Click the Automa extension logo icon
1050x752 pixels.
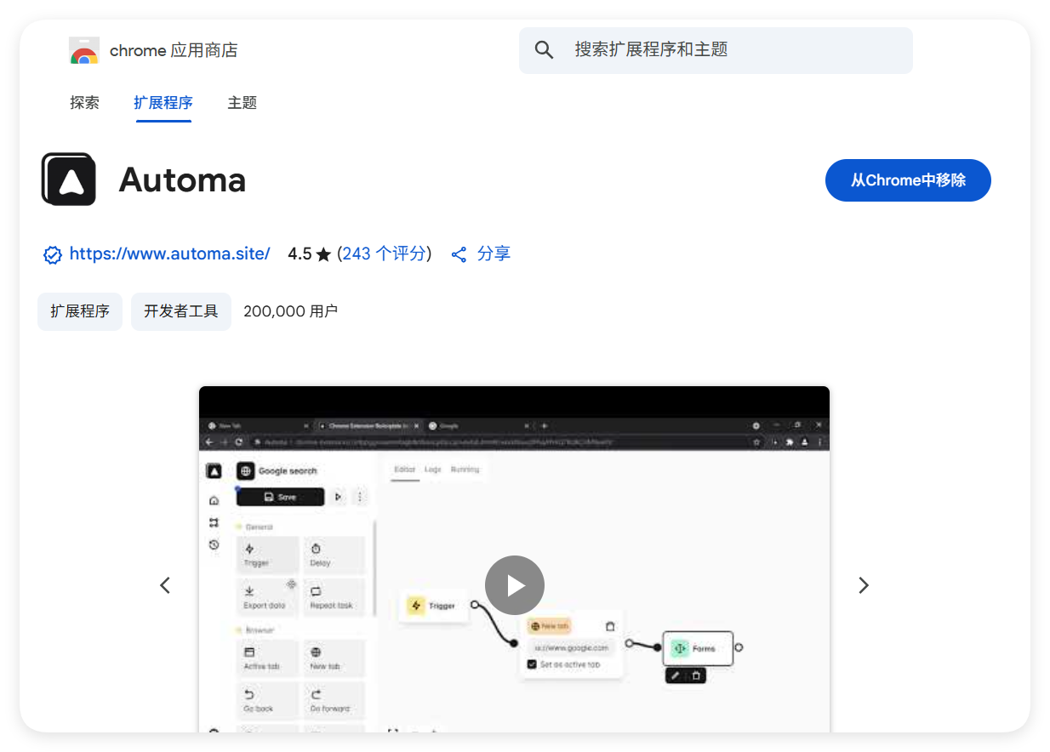(69, 179)
